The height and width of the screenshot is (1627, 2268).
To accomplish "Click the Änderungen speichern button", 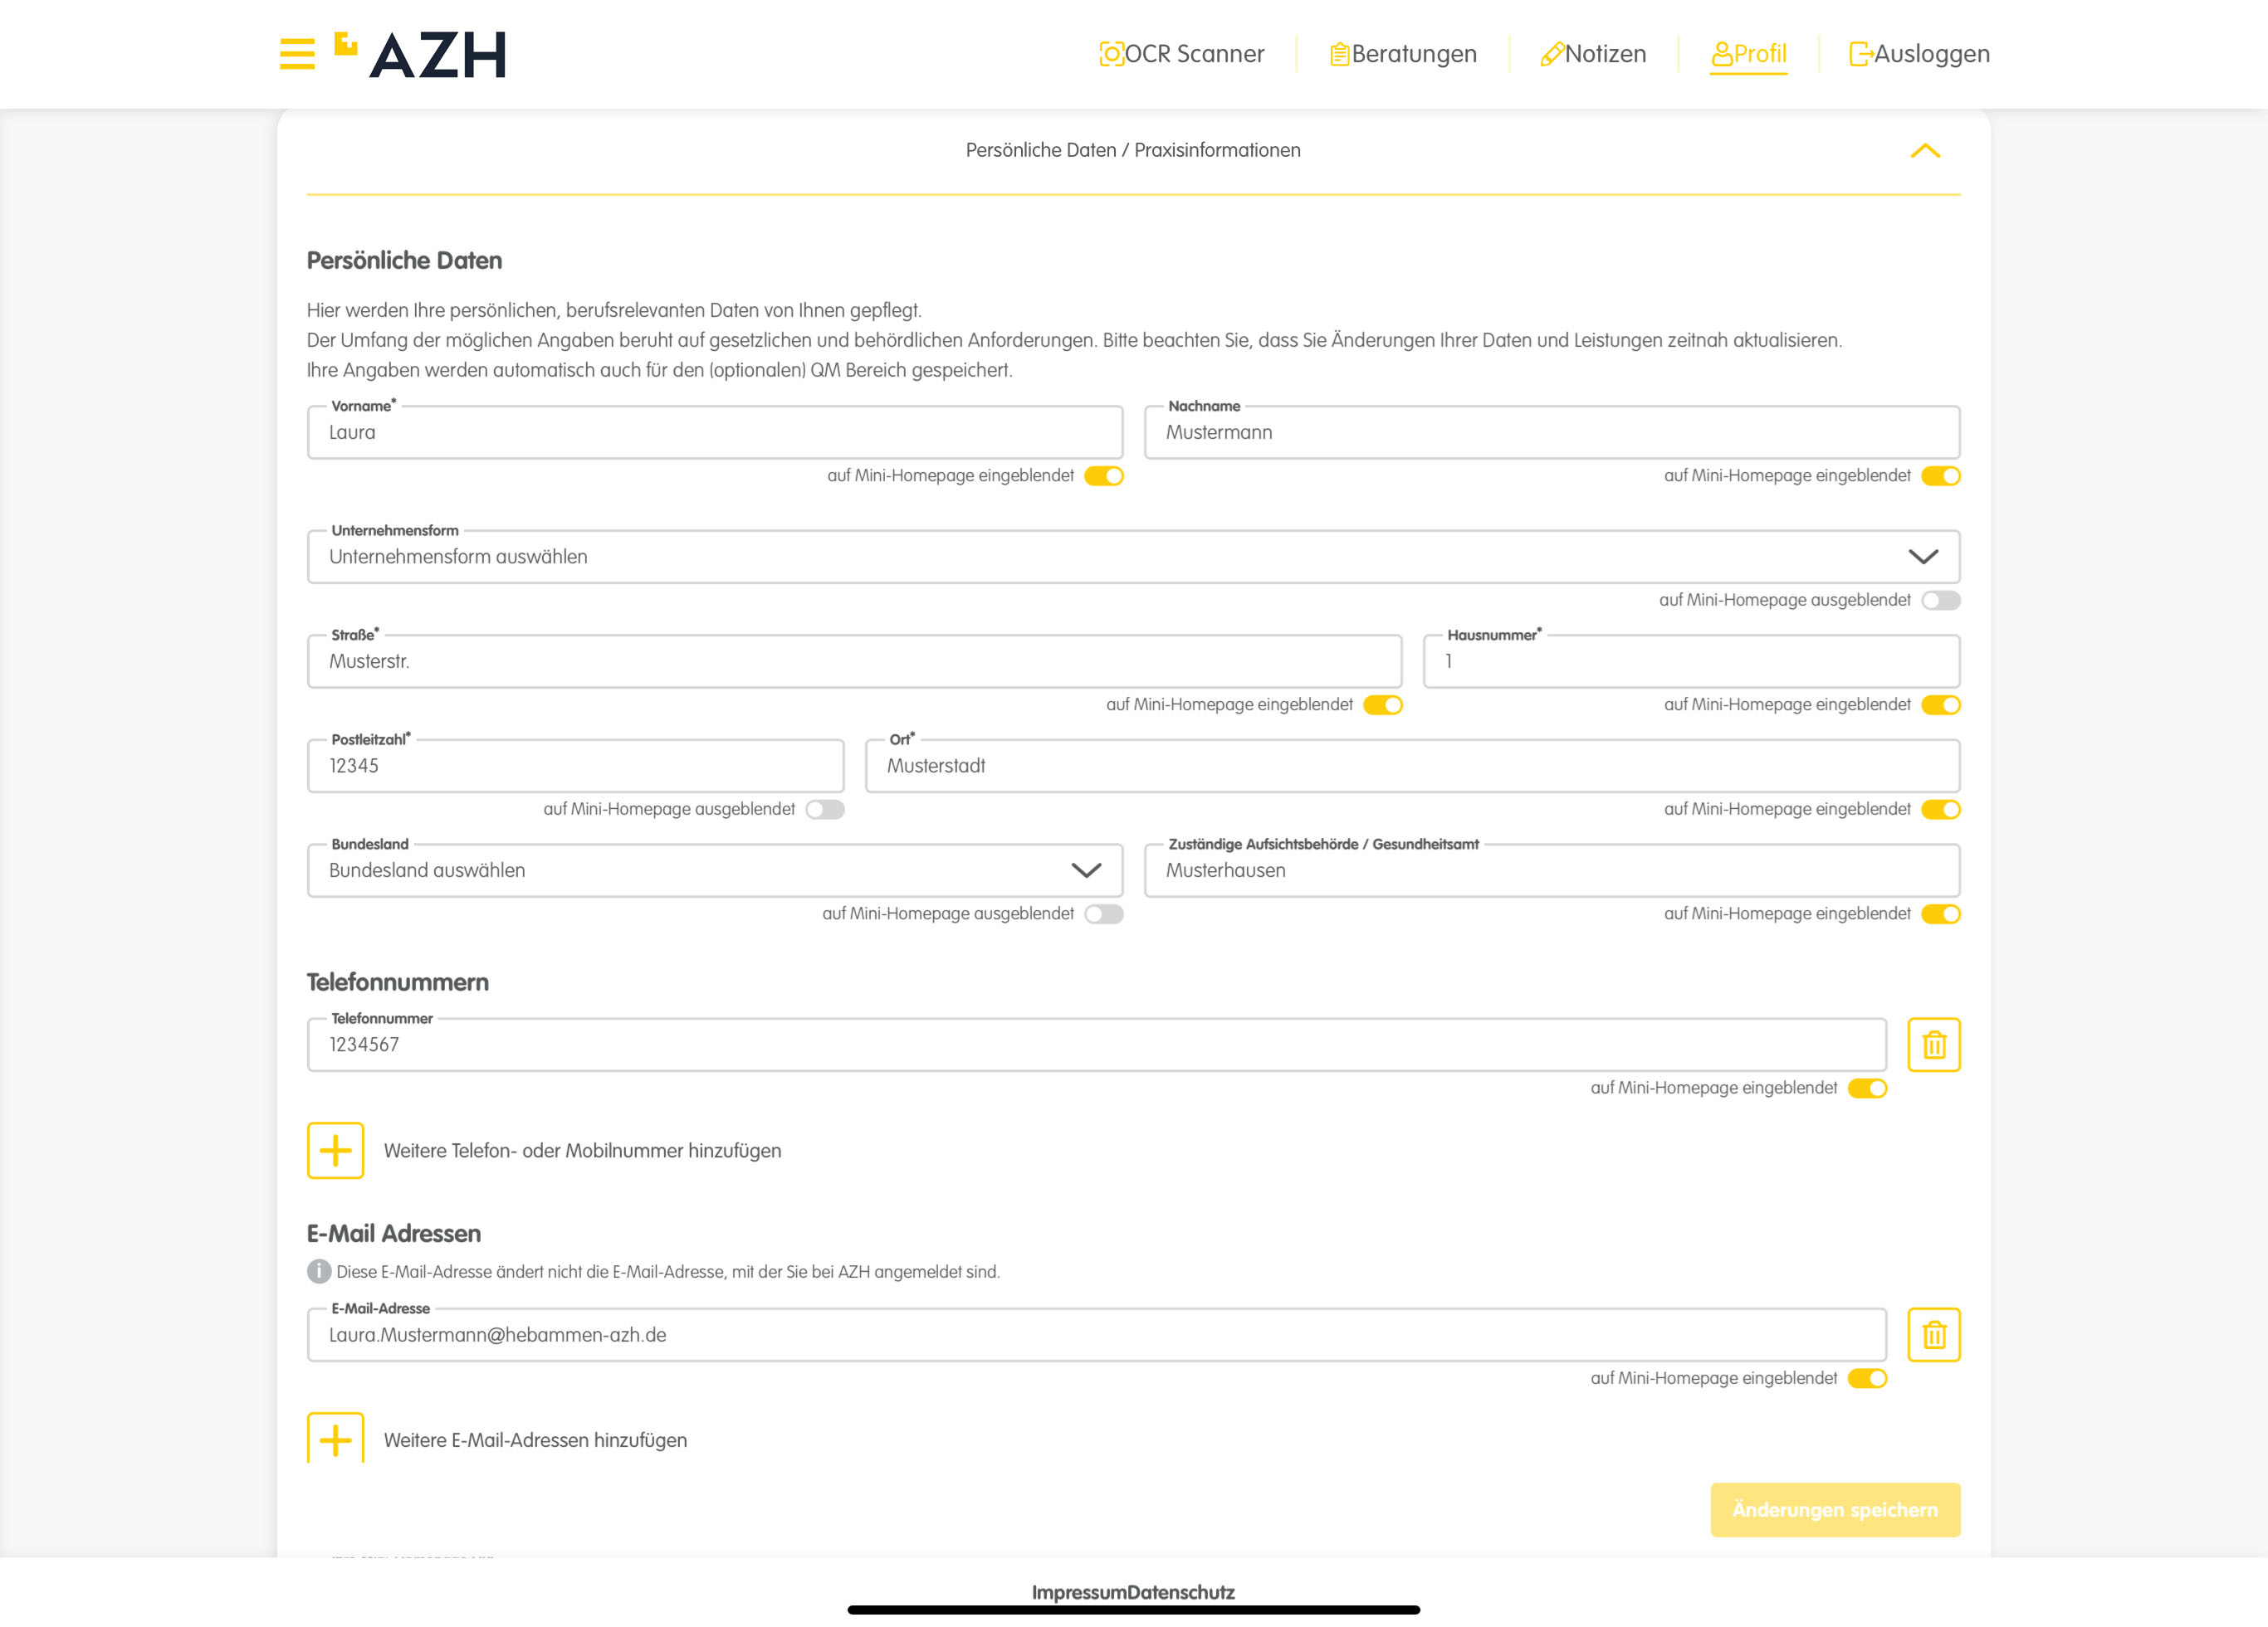I will (1834, 1509).
